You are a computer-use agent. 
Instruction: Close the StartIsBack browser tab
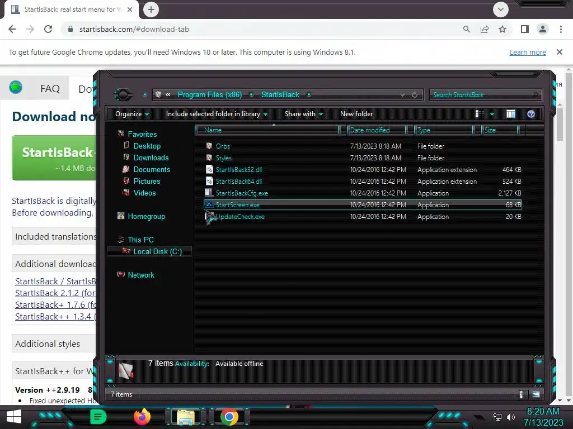[x=130, y=9]
